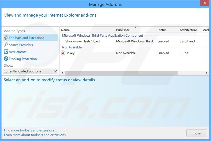Open the Currently loaded add-ons dropdown
The image size is (211, 141).
(30, 71)
